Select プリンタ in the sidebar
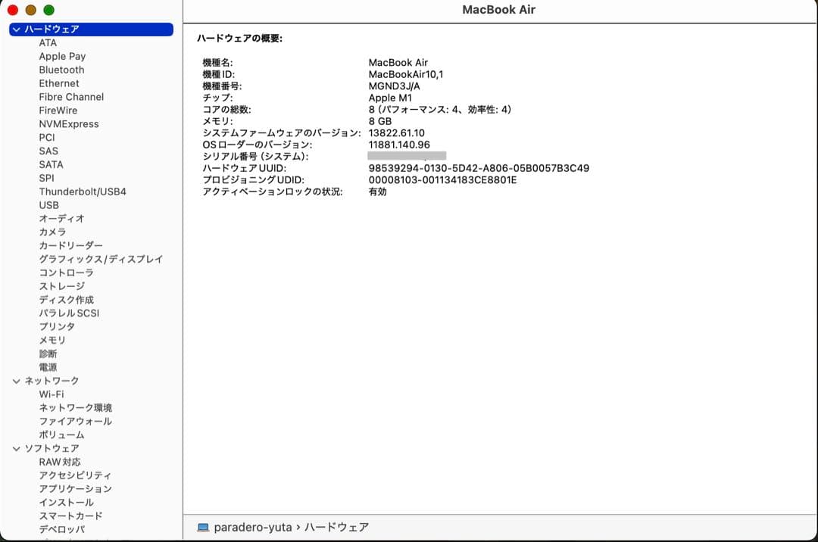818x542 pixels. (57, 327)
